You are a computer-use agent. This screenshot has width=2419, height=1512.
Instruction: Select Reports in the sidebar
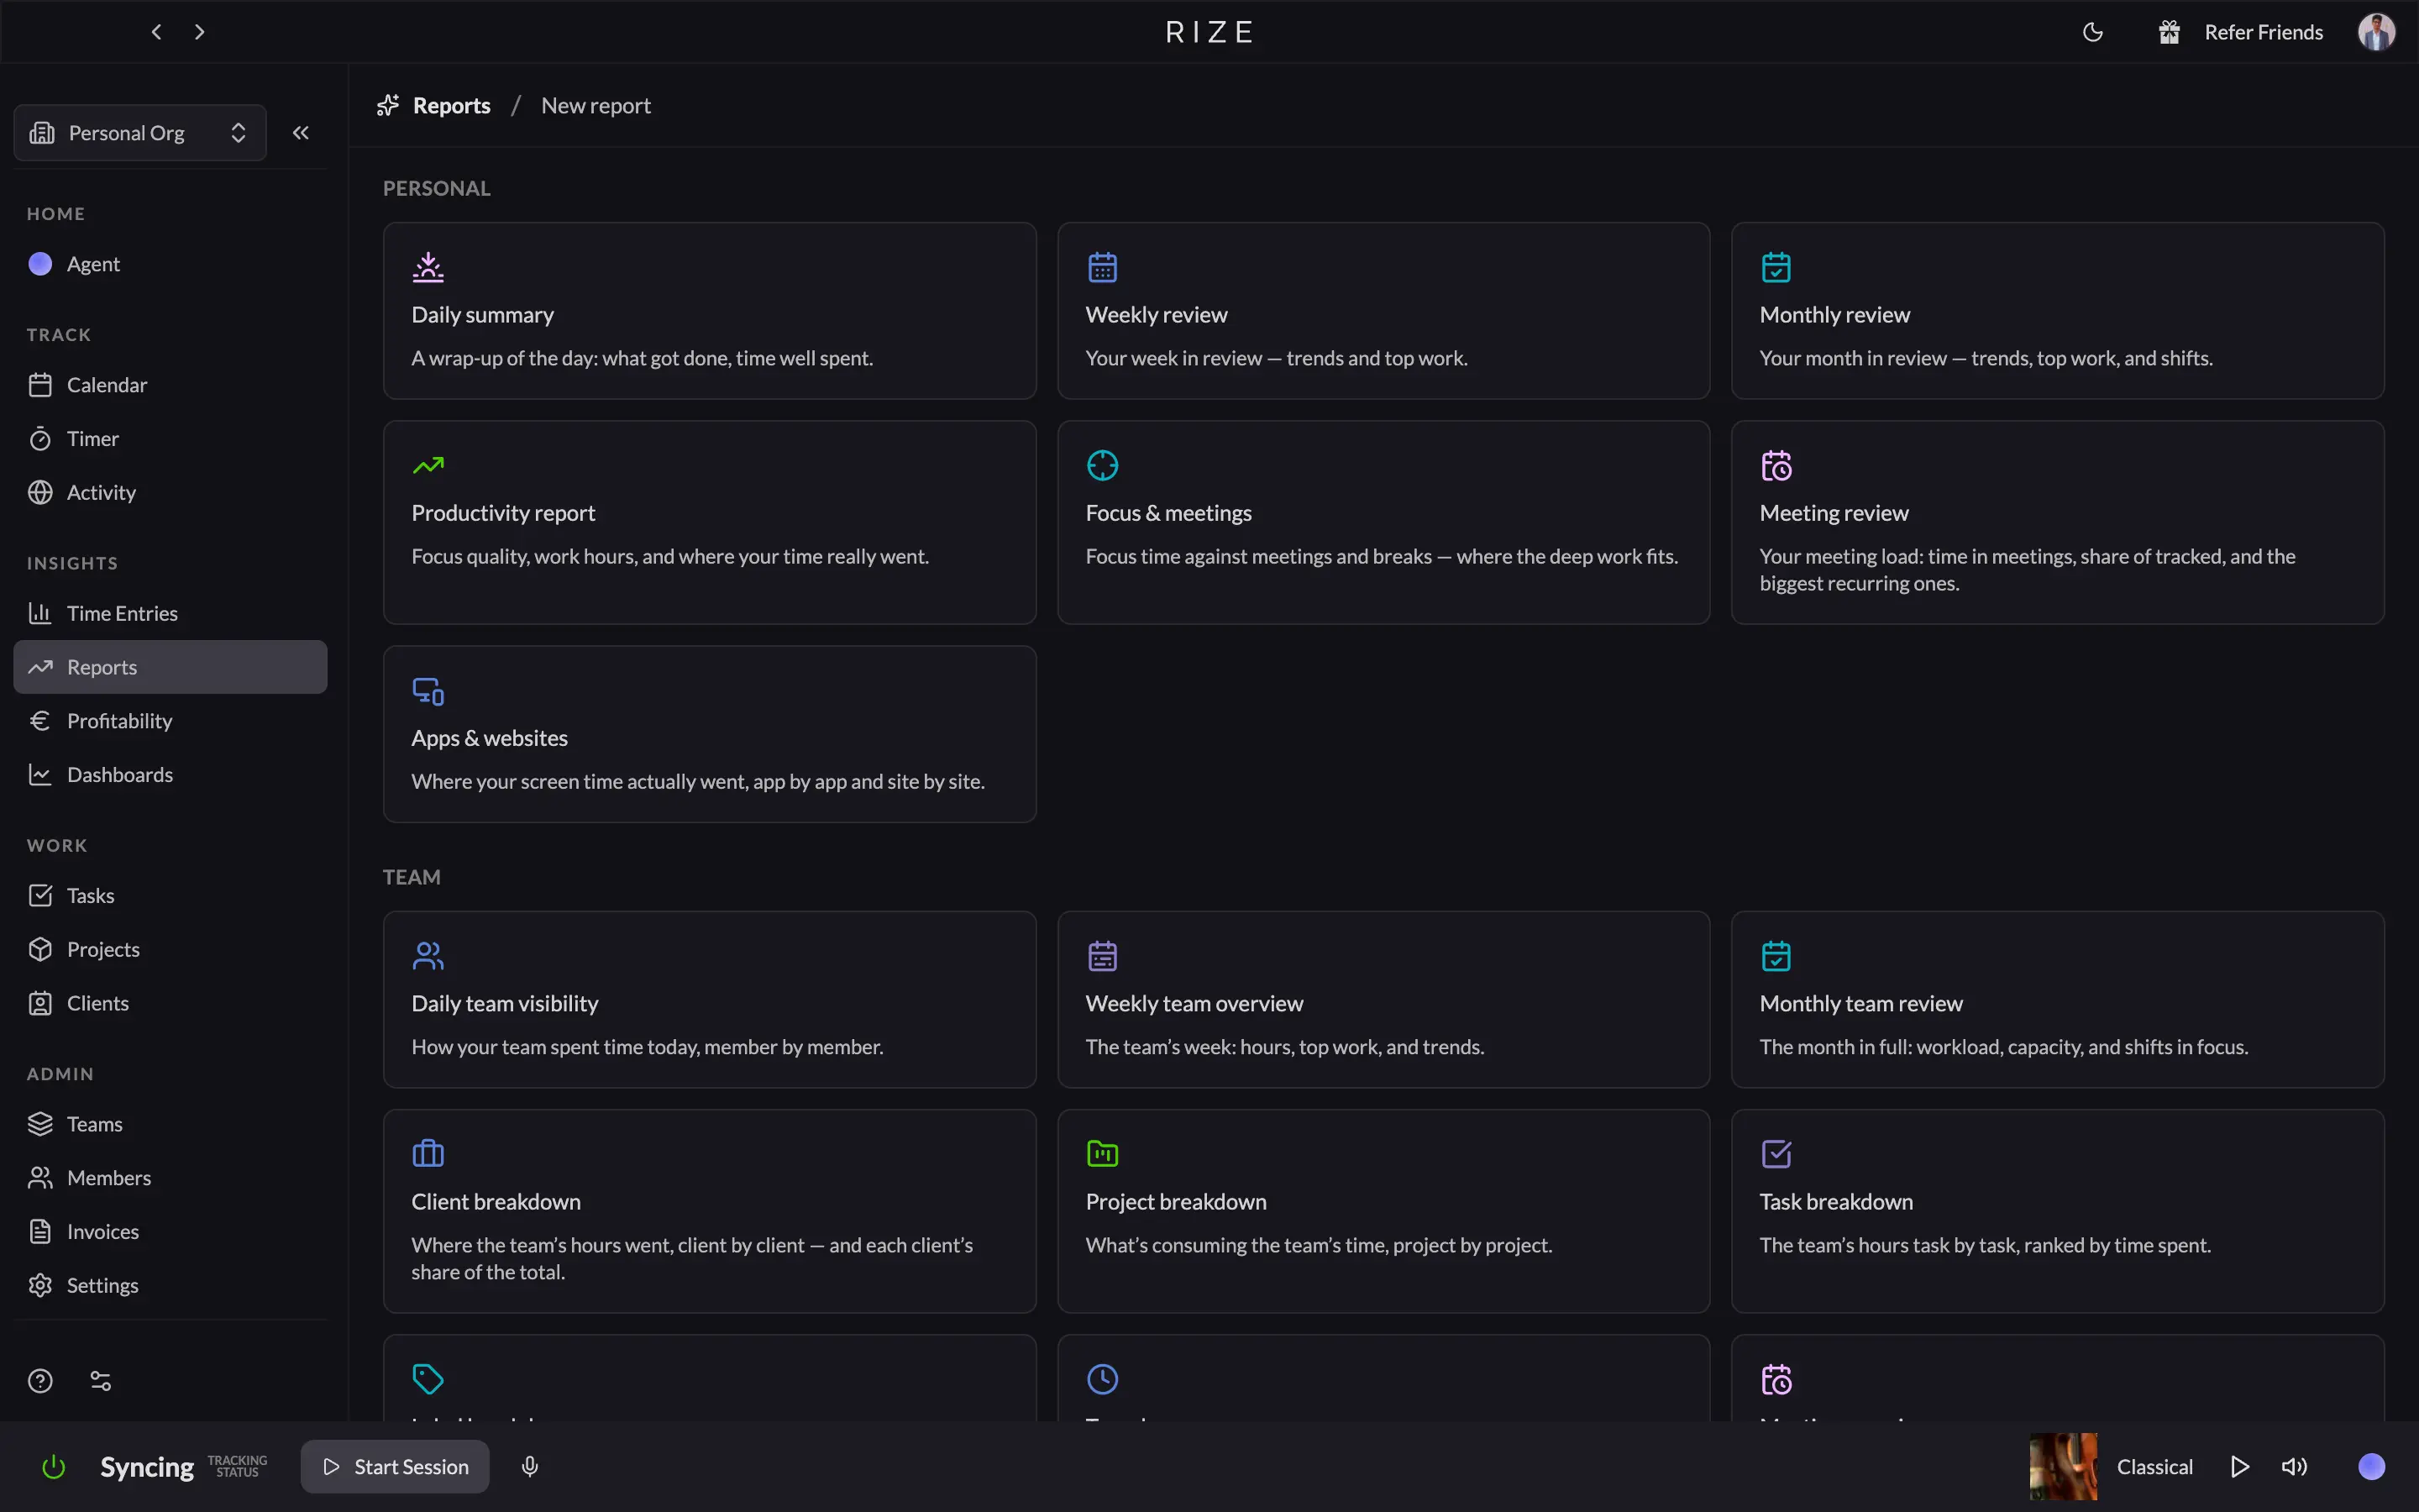pos(170,667)
